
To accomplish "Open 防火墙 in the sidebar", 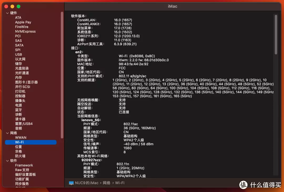I will tap(20, 156).
